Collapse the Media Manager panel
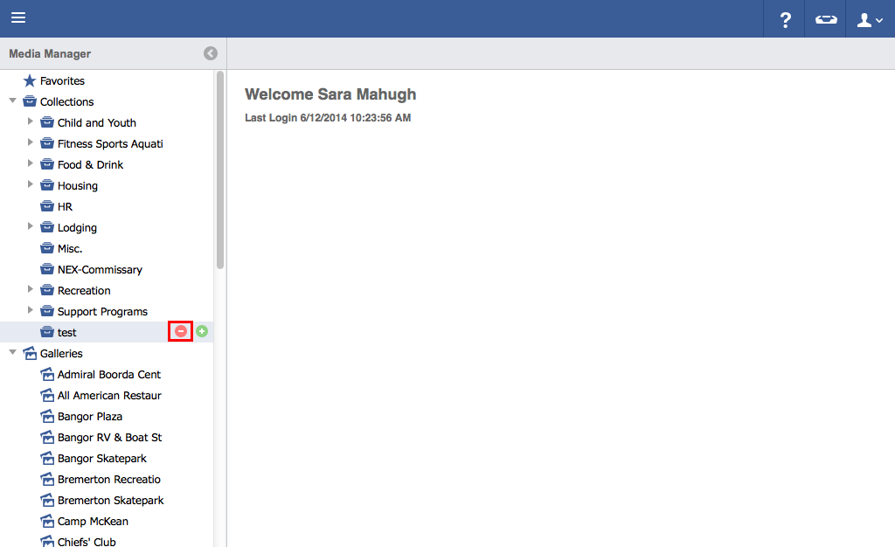This screenshot has height=547, width=895. click(211, 53)
